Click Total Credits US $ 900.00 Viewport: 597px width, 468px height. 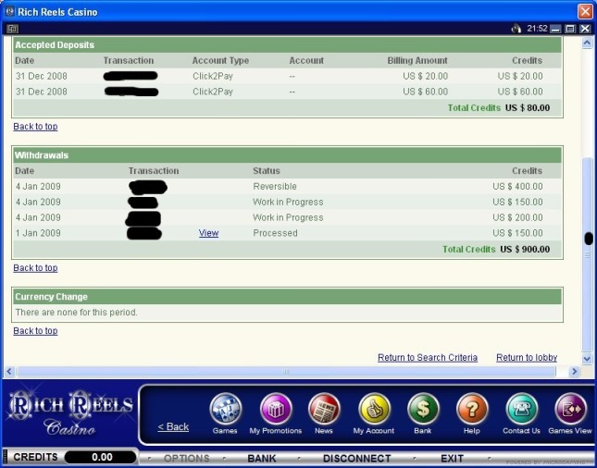point(496,249)
